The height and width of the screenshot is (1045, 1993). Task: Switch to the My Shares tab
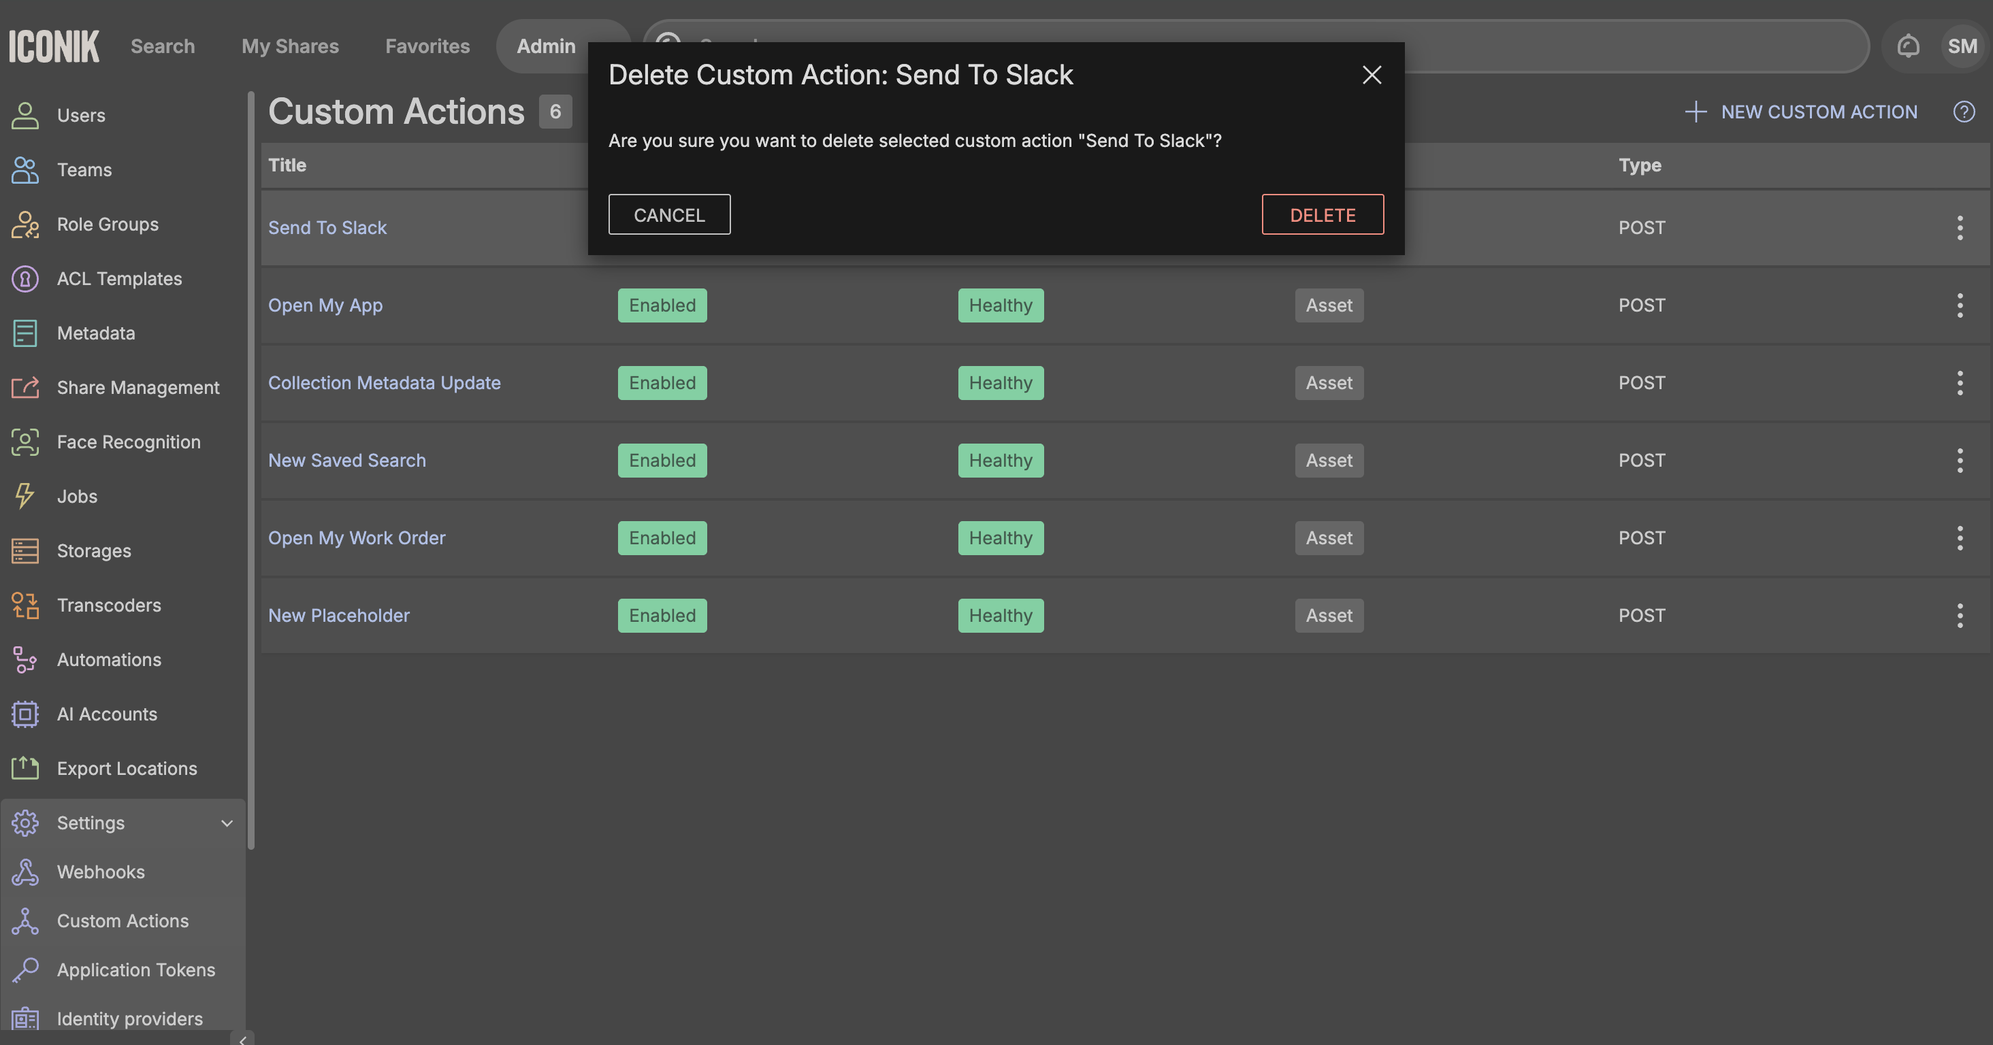(289, 46)
